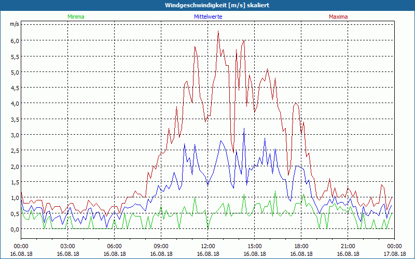Click the 03:00 time axis label
This screenshot has width=415, height=259.
pos(68,247)
